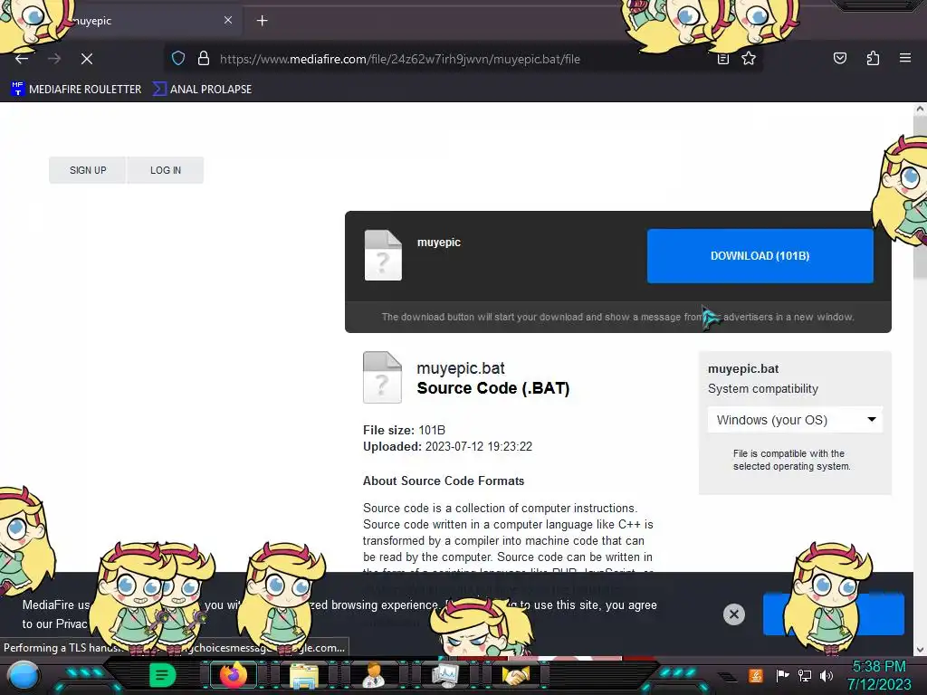The height and width of the screenshot is (695, 927).
Task: Click the muyepic.bat Source Code file icon
Action: pyautogui.click(x=382, y=377)
